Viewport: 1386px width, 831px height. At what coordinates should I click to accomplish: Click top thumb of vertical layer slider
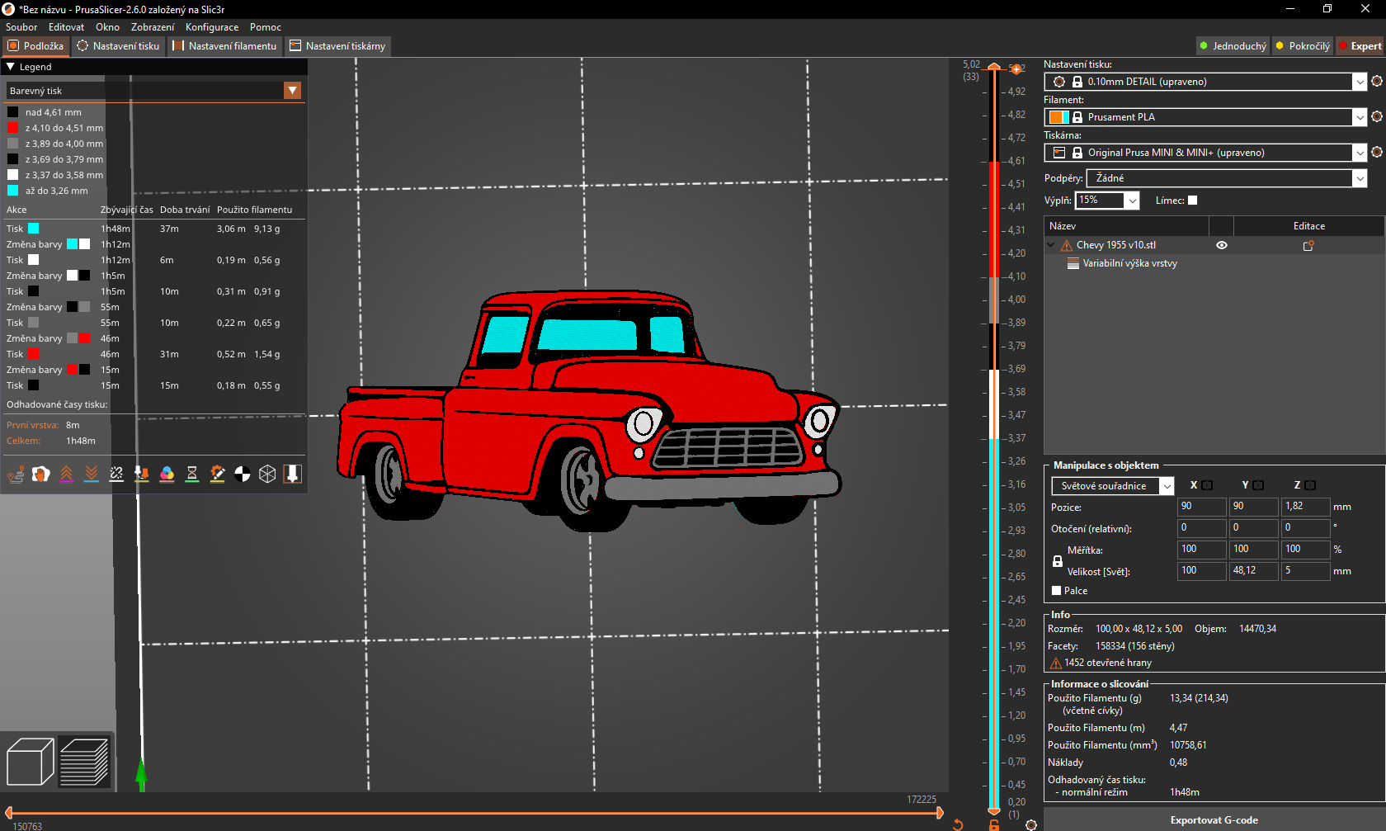click(x=994, y=68)
